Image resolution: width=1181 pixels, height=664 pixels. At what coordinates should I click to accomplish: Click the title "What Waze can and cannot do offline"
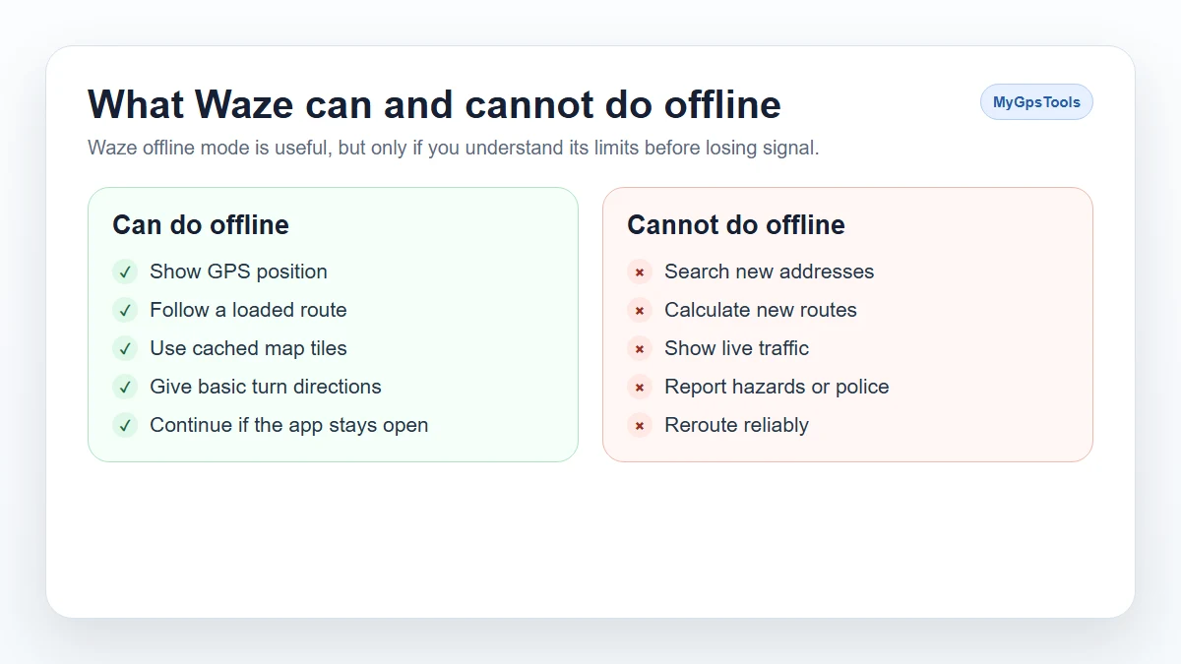coord(434,104)
